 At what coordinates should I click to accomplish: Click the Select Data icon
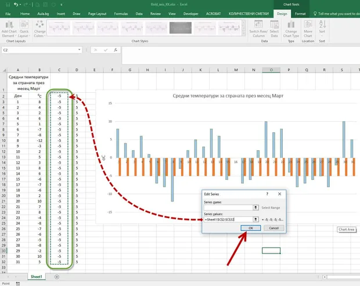point(274,28)
